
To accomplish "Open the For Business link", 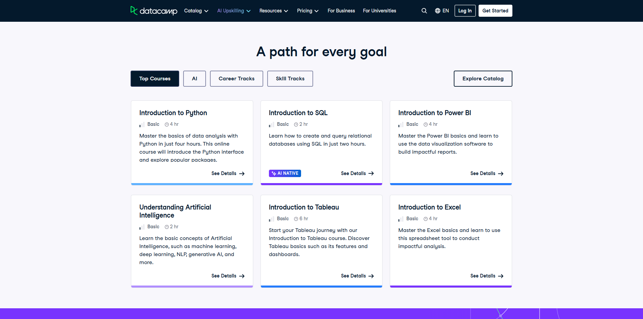I will point(341,11).
